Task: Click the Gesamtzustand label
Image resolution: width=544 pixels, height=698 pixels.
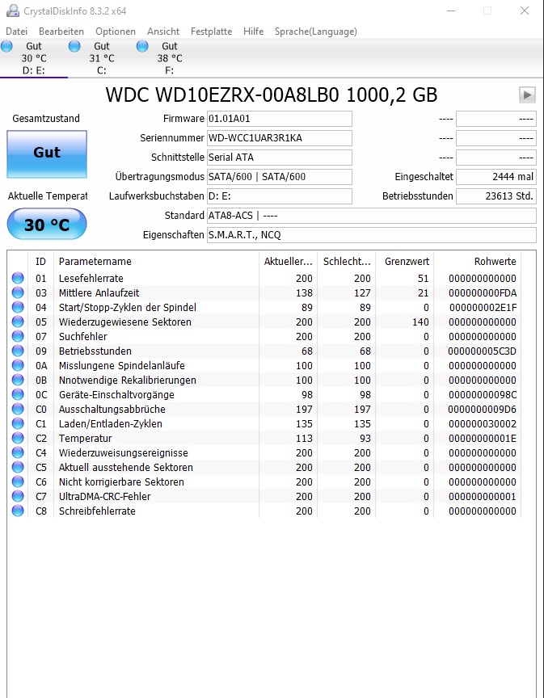Action: coord(46,119)
